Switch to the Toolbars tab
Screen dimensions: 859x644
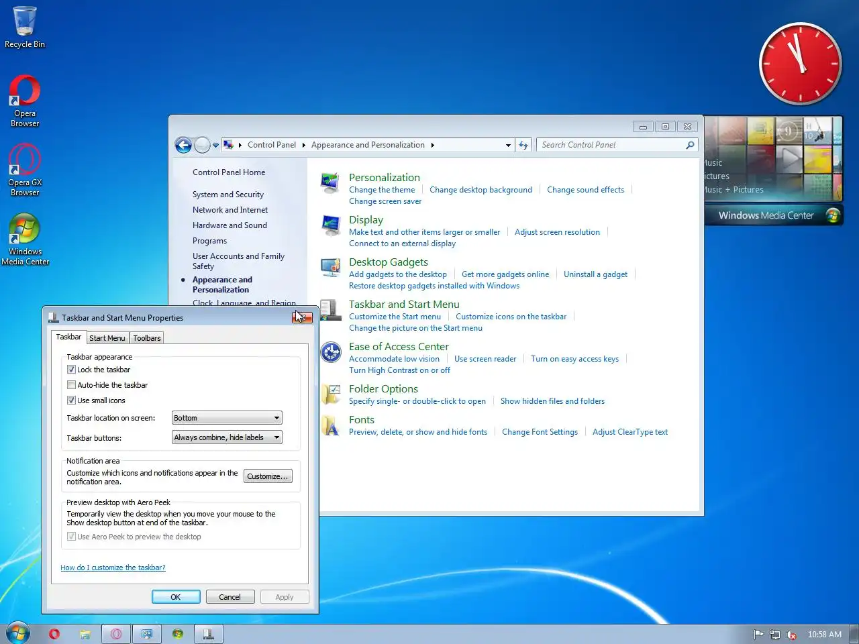[147, 338]
